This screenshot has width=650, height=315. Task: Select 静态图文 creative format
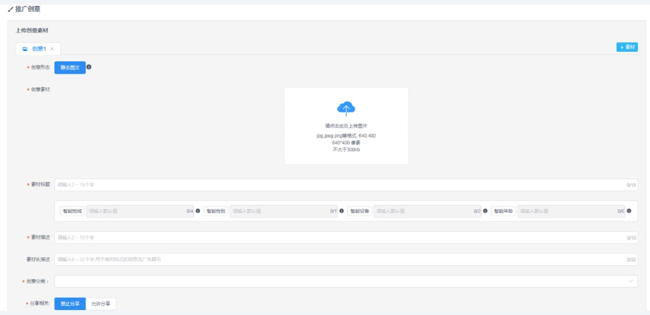(x=70, y=68)
